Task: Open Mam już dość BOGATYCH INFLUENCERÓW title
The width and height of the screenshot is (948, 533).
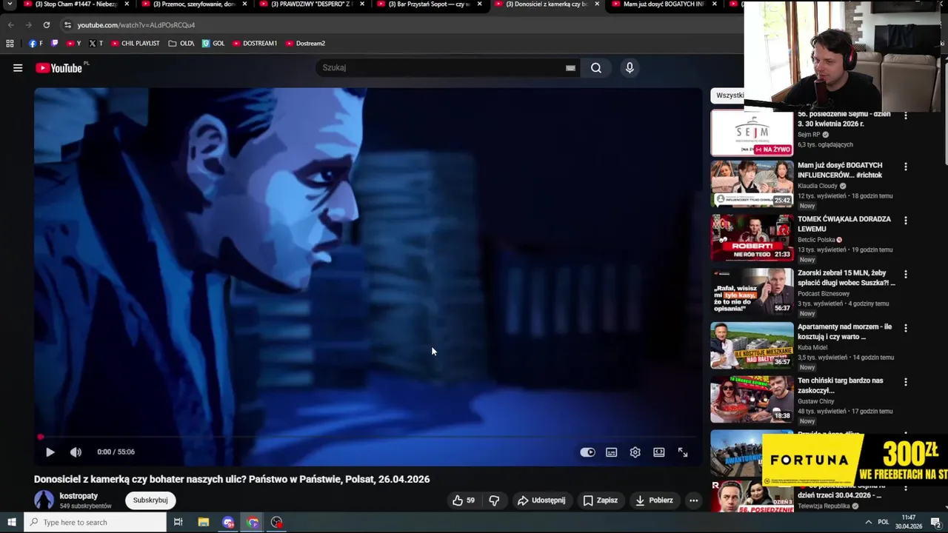Action: (x=840, y=170)
